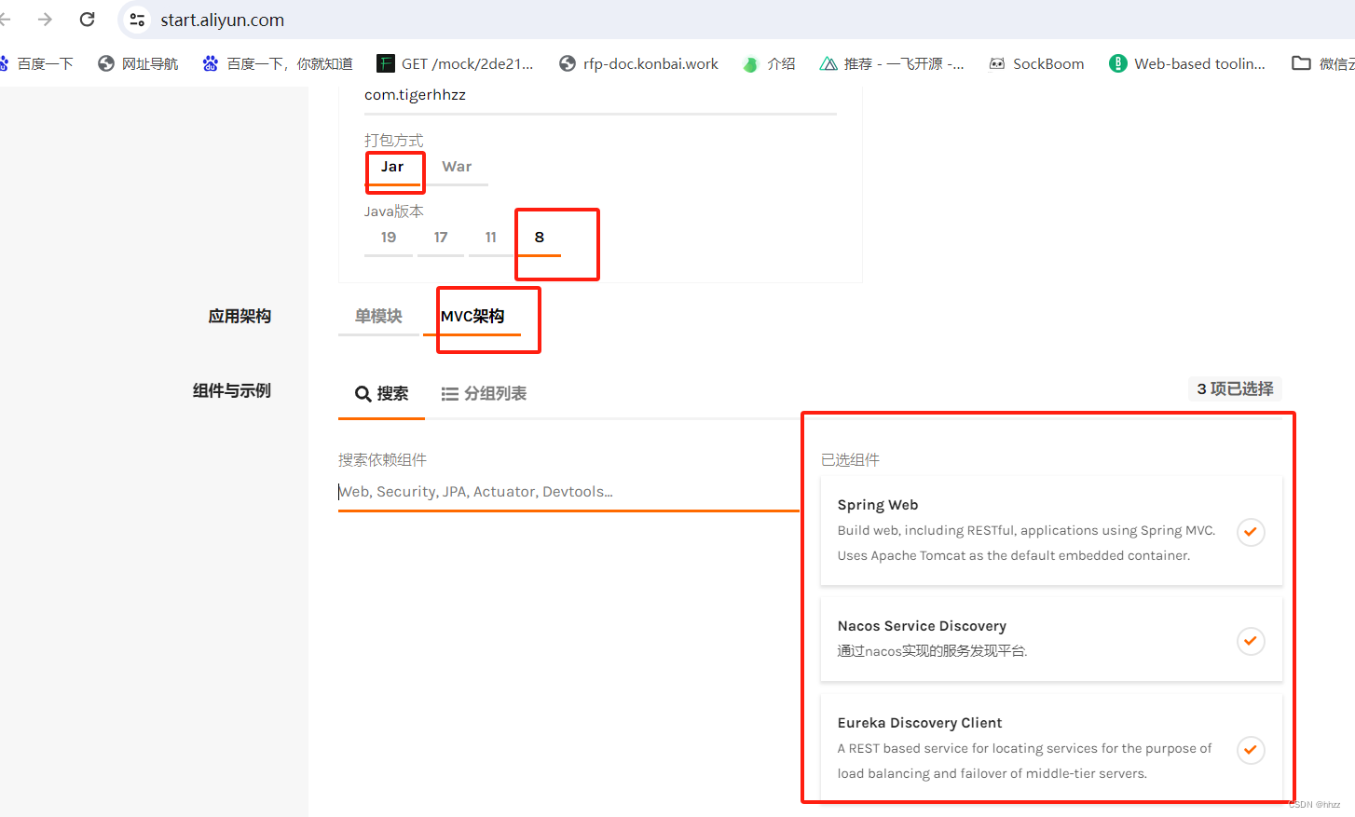Open the 百度一下 bookmark at far left
The image size is (1355, 817).
click(x=36, y=63)
